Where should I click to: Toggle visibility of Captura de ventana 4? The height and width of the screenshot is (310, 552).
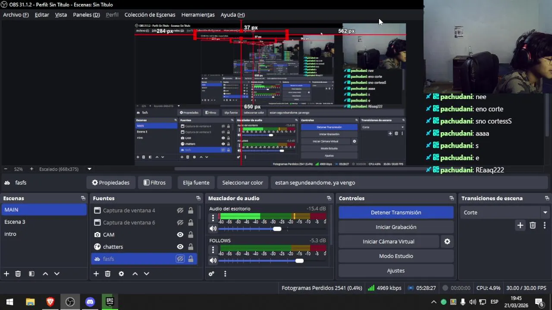pos(180,211)
